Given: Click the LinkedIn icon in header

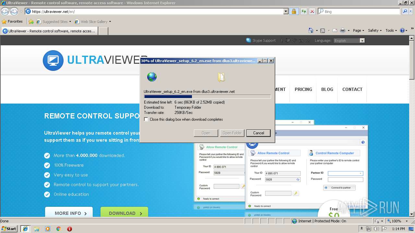Looking at the screenshot, I should (301, 40).
